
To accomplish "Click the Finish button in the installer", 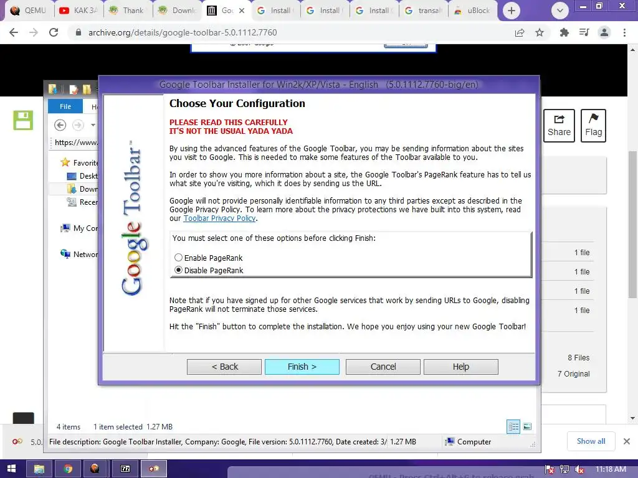I will tap(302, 367).
